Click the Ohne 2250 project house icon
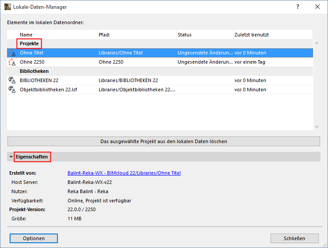Screen dimensions: 328x248 point(12,62)
